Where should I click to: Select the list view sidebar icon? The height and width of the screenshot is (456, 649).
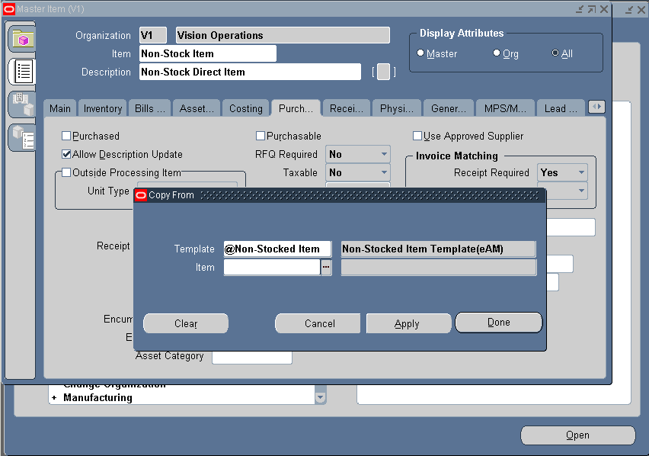(23, 71)
